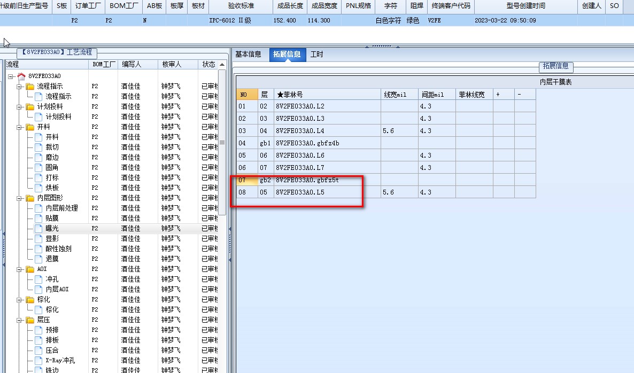Click the document icon beside 内层前处理
This screenshot has width=634, height=373.
point(38,208)
